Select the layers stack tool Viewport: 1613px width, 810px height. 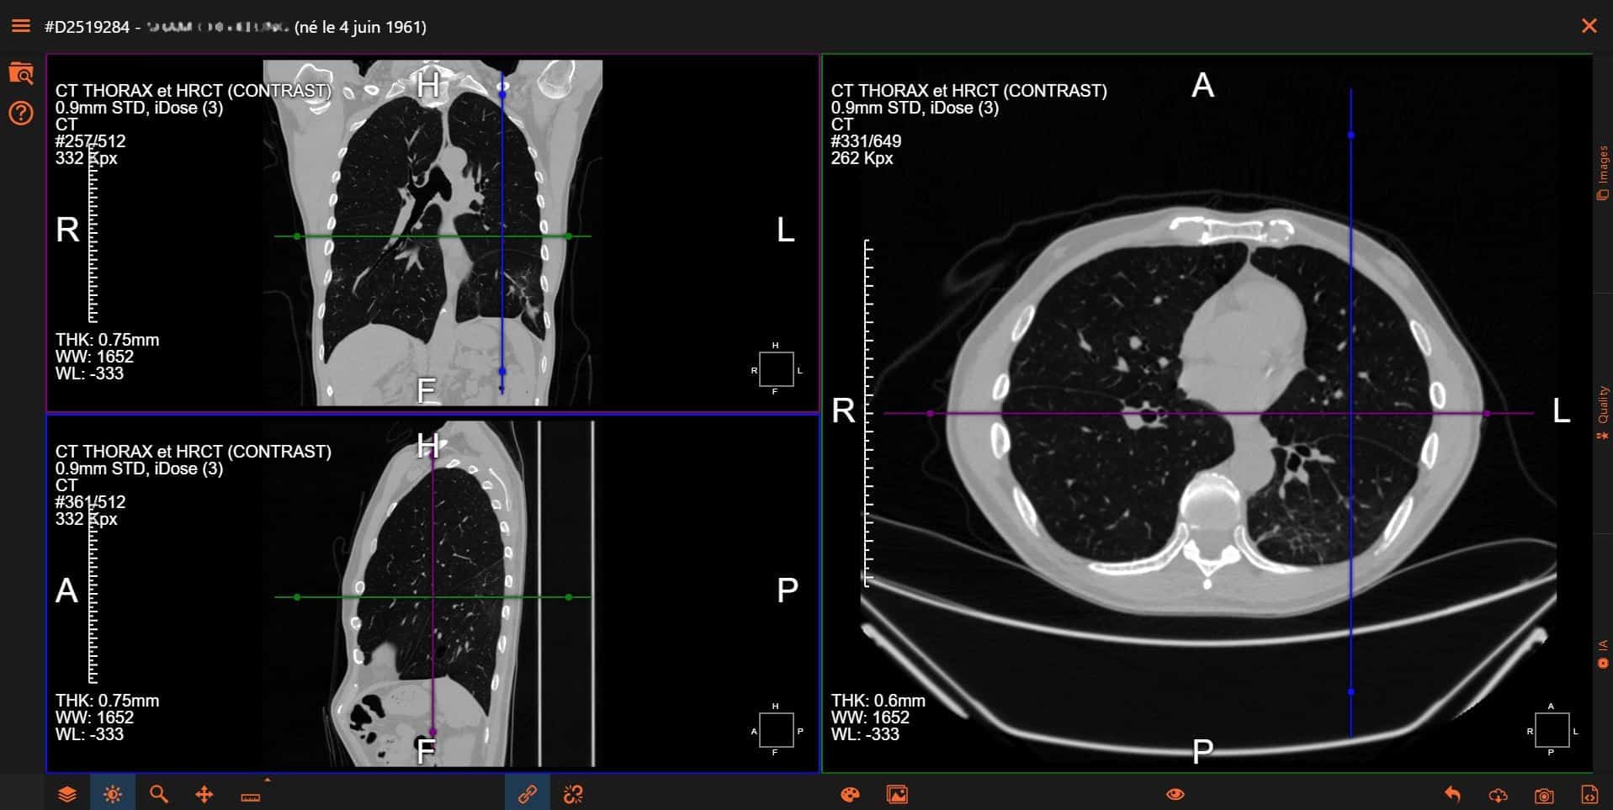click(x=67, y=794)
